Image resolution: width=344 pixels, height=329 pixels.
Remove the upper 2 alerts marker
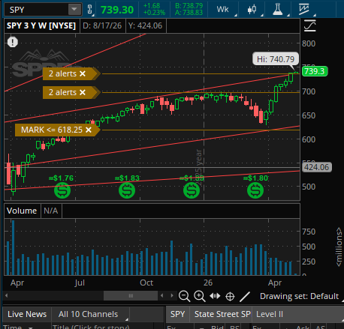click(x=83, y=73)
